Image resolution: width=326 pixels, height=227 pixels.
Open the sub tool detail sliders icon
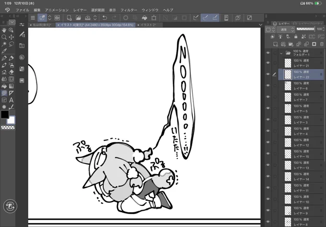coord(22,25)
